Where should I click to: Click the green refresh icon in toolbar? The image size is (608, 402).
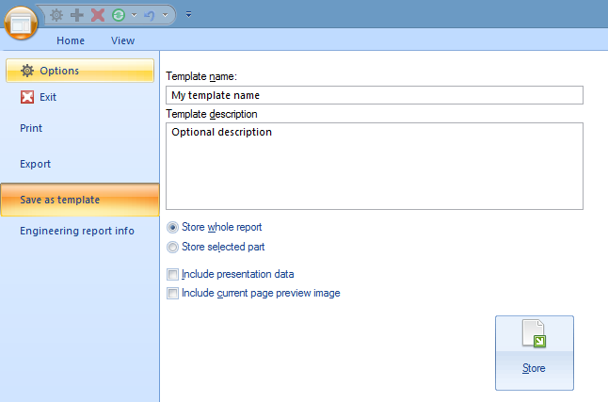point(118,15)
